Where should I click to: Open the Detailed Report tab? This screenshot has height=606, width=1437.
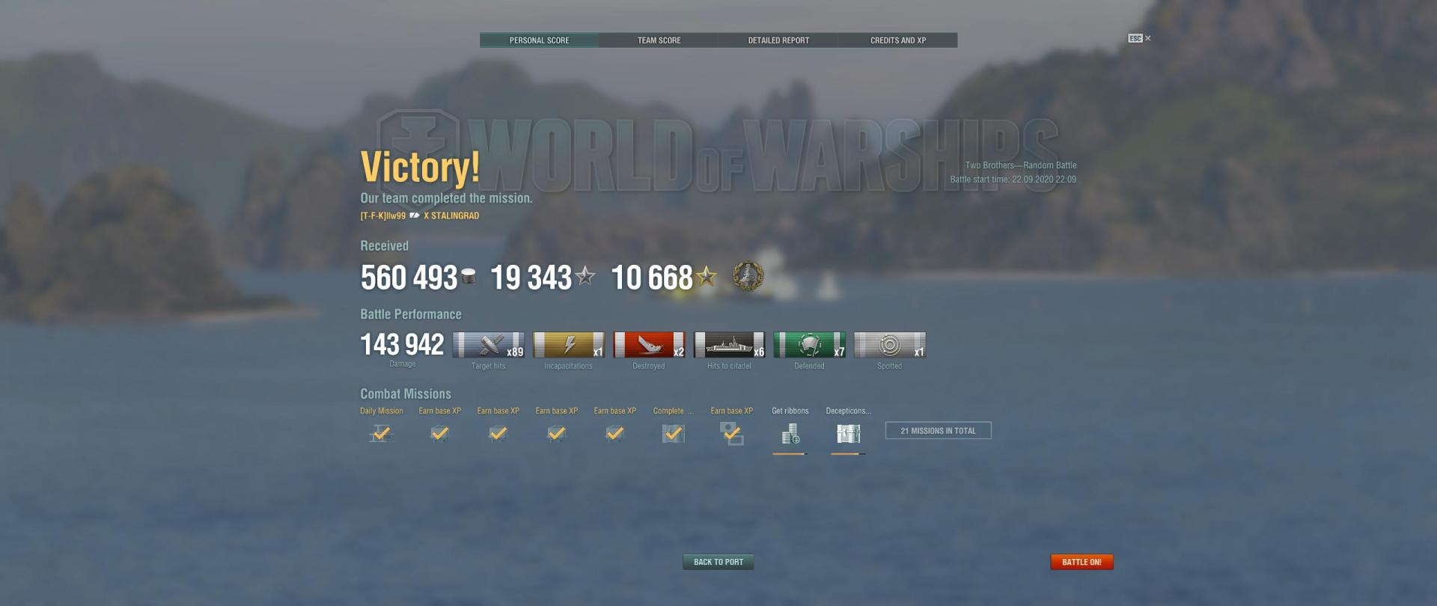(778, 40)
